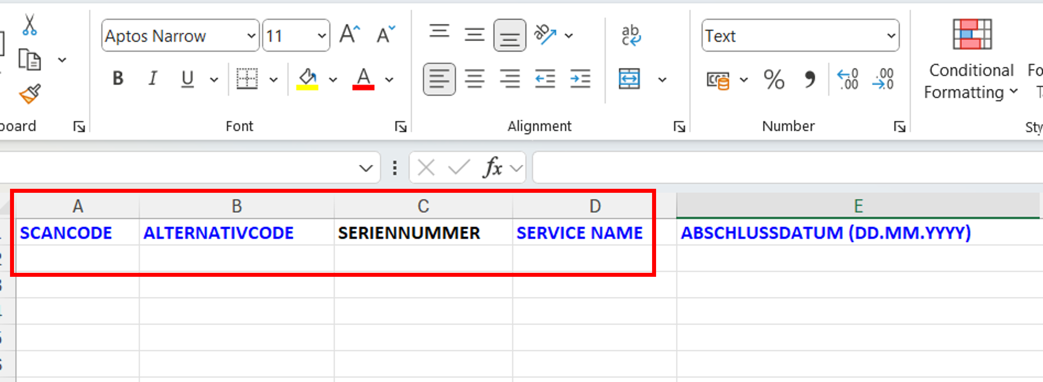Click the Cut scissors icon
This screenshot has height=382, width=1043.
point(29,25)
